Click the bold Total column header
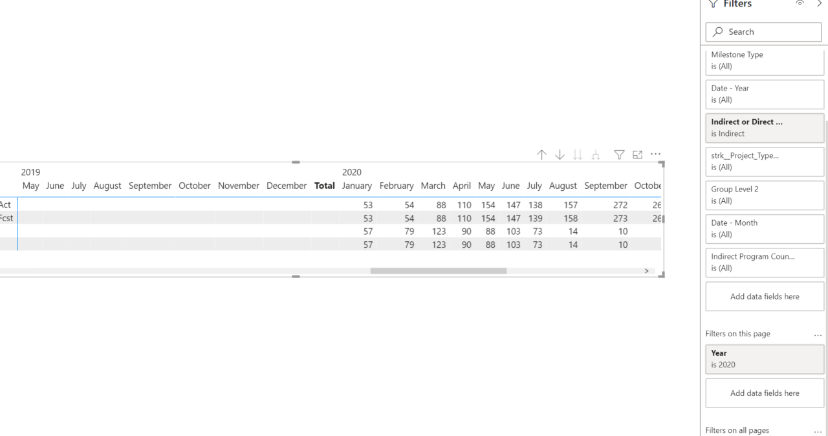The width and height of the screenshot is (828, 436). coord(324,186)
